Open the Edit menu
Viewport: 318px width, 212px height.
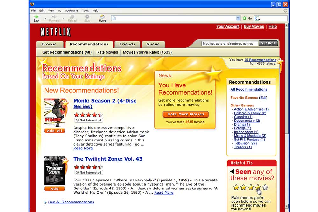click(42, 10)
